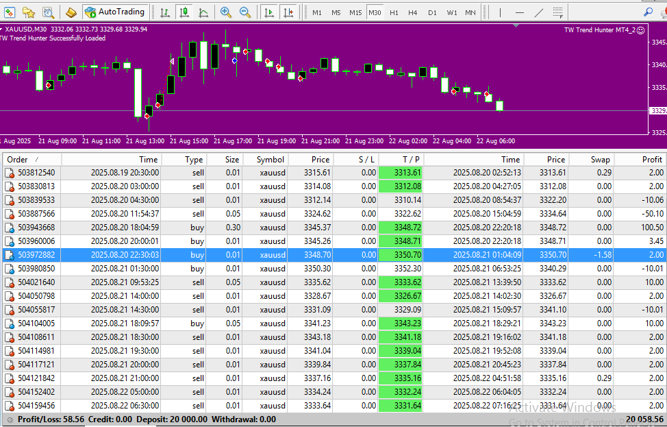This screenshot has width=667, height=427.
Task: Click the chart shift triangle marker at the chart top
Action: tap(516, 26)
